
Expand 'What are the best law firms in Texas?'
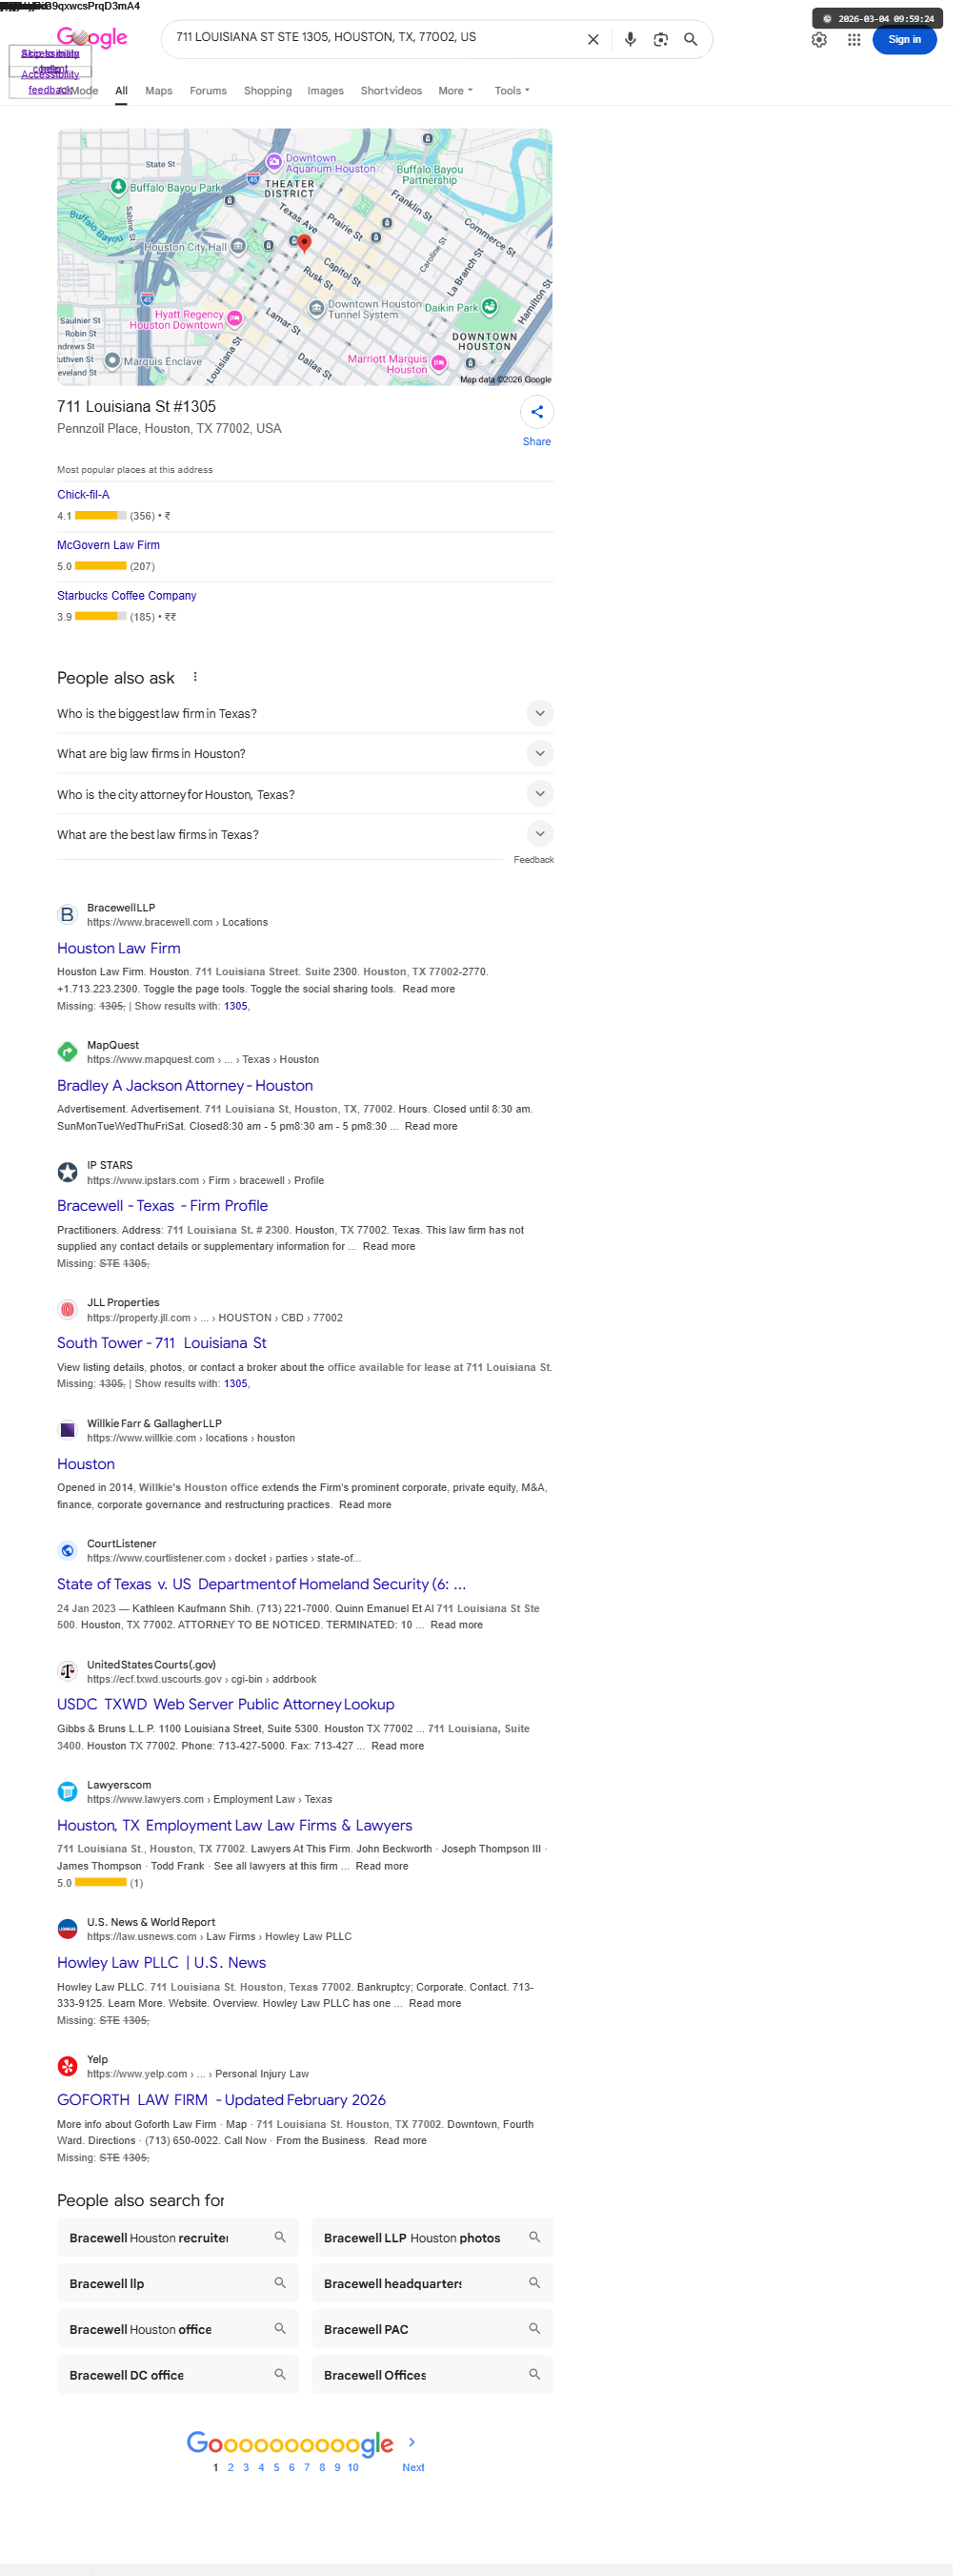pyautogui.click(x=309, y=844)
